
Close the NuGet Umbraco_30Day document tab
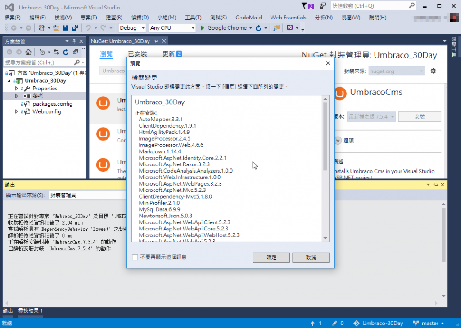[164, 41]
